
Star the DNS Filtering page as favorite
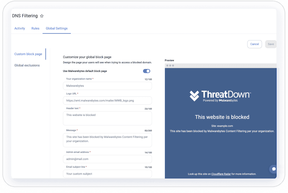[42, 16]
